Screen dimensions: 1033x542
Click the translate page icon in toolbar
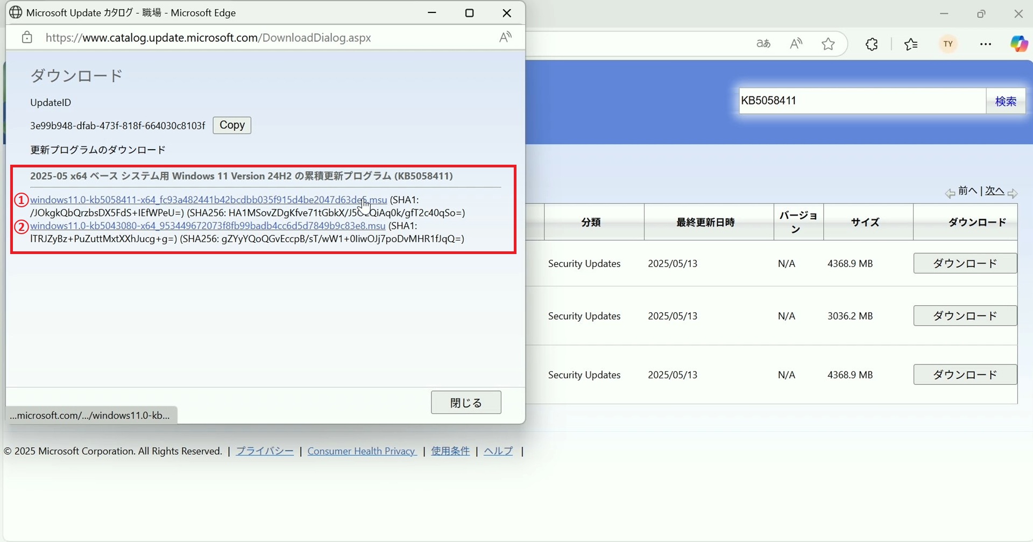(x=763, y=44)
